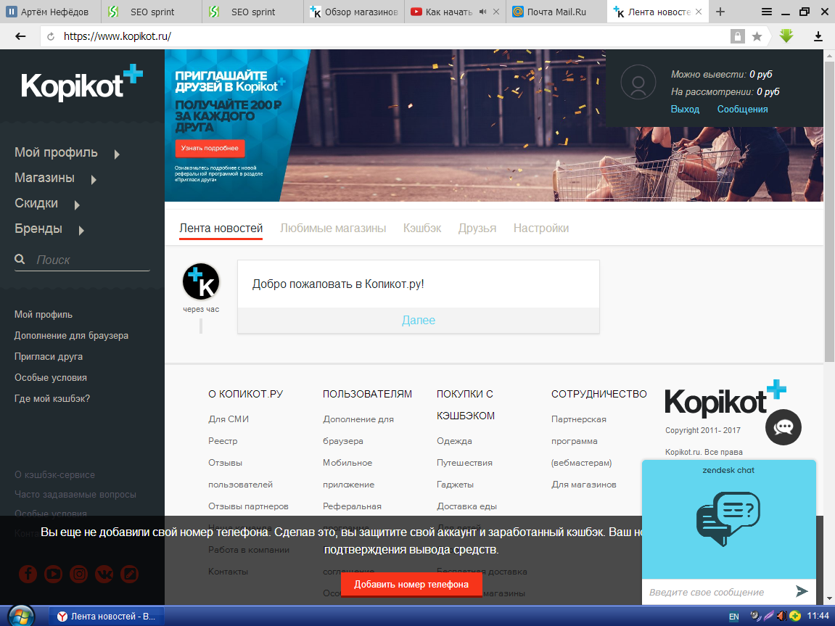
Task: Open the Windows Start button
Action: [20, 616]
